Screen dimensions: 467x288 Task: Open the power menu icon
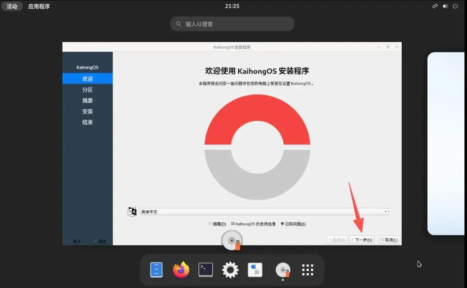coord(455,6)
